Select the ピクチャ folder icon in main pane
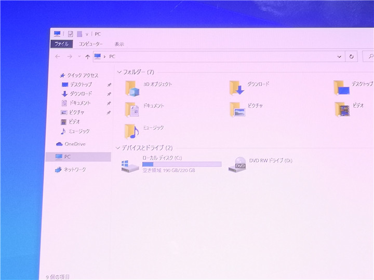374x280 pixels. coord(237,109)
